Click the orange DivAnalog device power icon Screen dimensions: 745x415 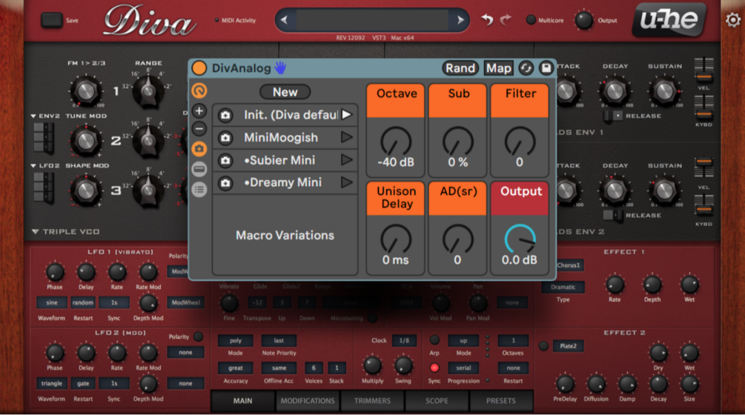[199, 68]
